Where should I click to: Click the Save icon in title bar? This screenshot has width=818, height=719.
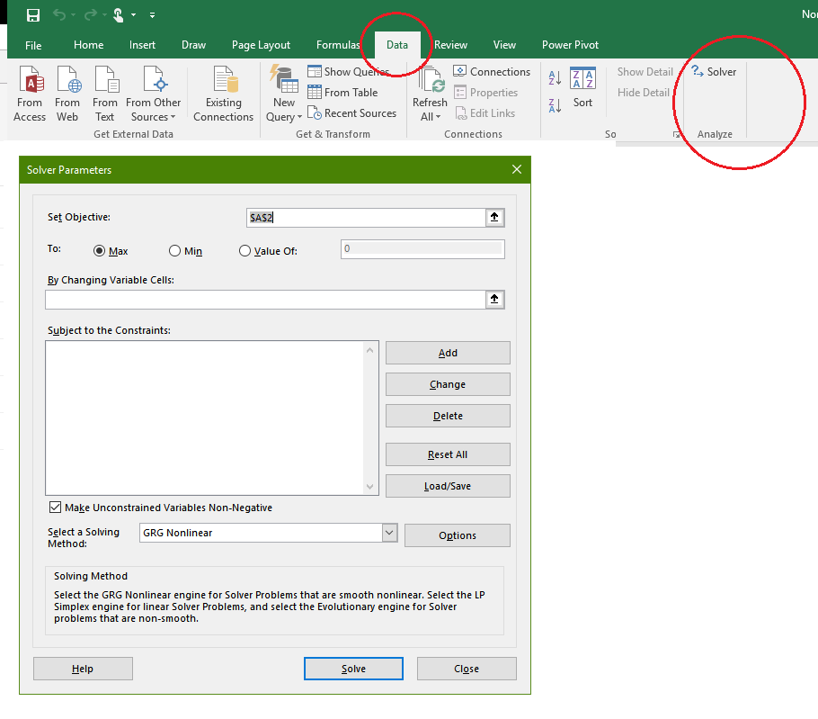33,15
